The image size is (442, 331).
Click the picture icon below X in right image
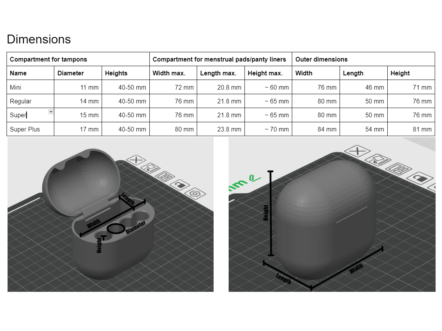coord(378,160)
